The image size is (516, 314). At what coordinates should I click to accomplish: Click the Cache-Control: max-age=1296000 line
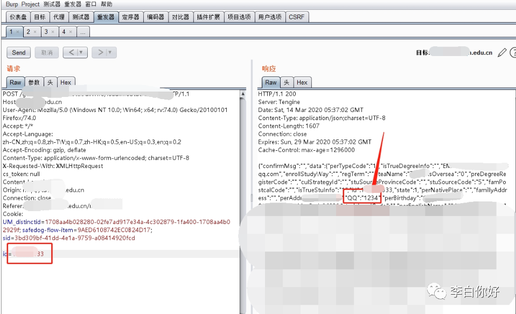(306, 150)
